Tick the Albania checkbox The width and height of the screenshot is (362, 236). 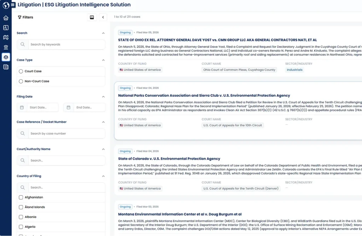coord(21,217)
